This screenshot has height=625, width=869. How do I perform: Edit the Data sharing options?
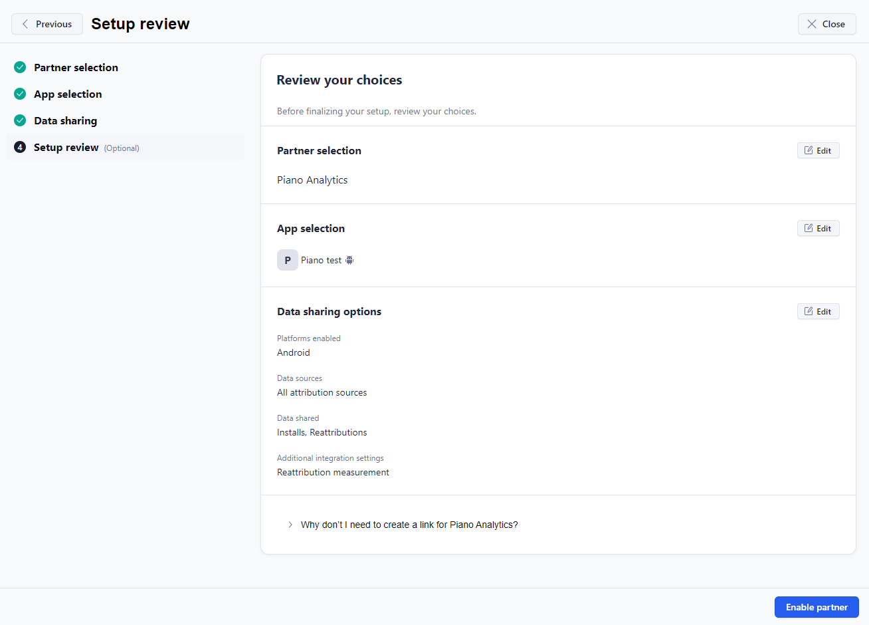tap(818, 311)
